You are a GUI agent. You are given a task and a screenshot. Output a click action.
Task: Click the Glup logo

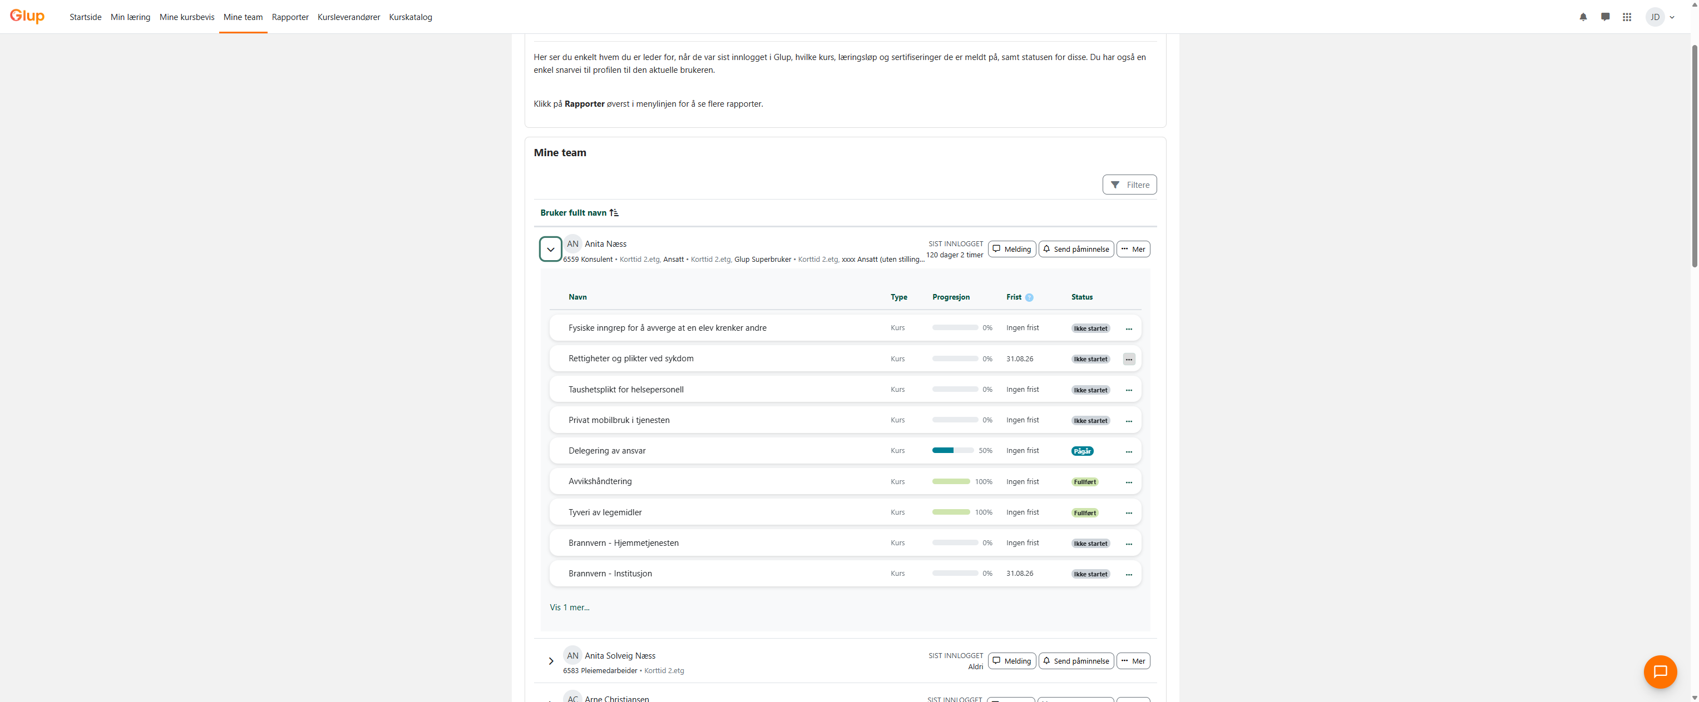pyautogui.click(x=27, y=16)
